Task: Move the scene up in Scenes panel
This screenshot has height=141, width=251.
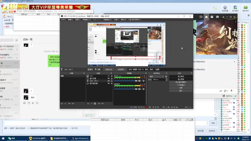Action: (69, 104)
